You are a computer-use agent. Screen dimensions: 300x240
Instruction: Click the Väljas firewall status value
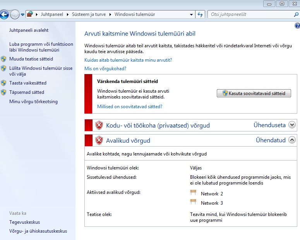tap(196, 168)
